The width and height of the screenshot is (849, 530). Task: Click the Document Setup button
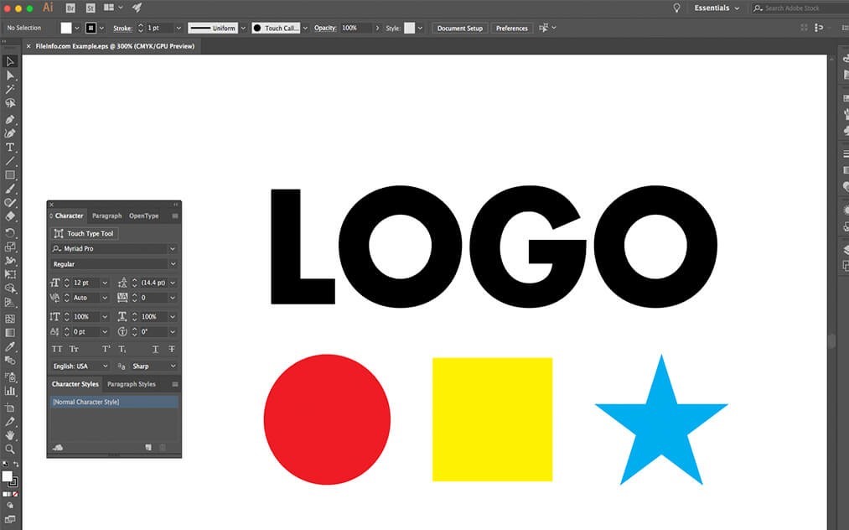tap(459, 29)
